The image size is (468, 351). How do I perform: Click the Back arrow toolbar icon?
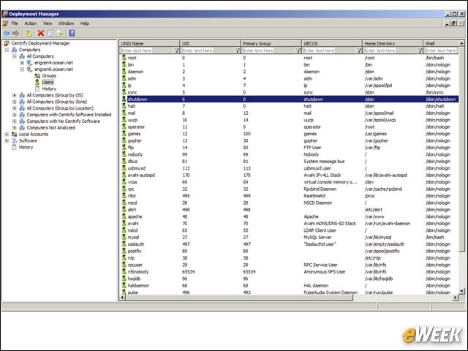pyautogui.click(x=7, y=33)
